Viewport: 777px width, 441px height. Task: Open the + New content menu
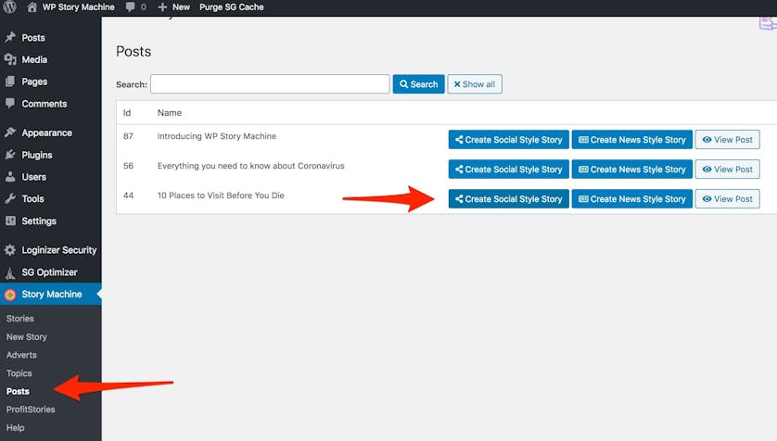point(174,7)
